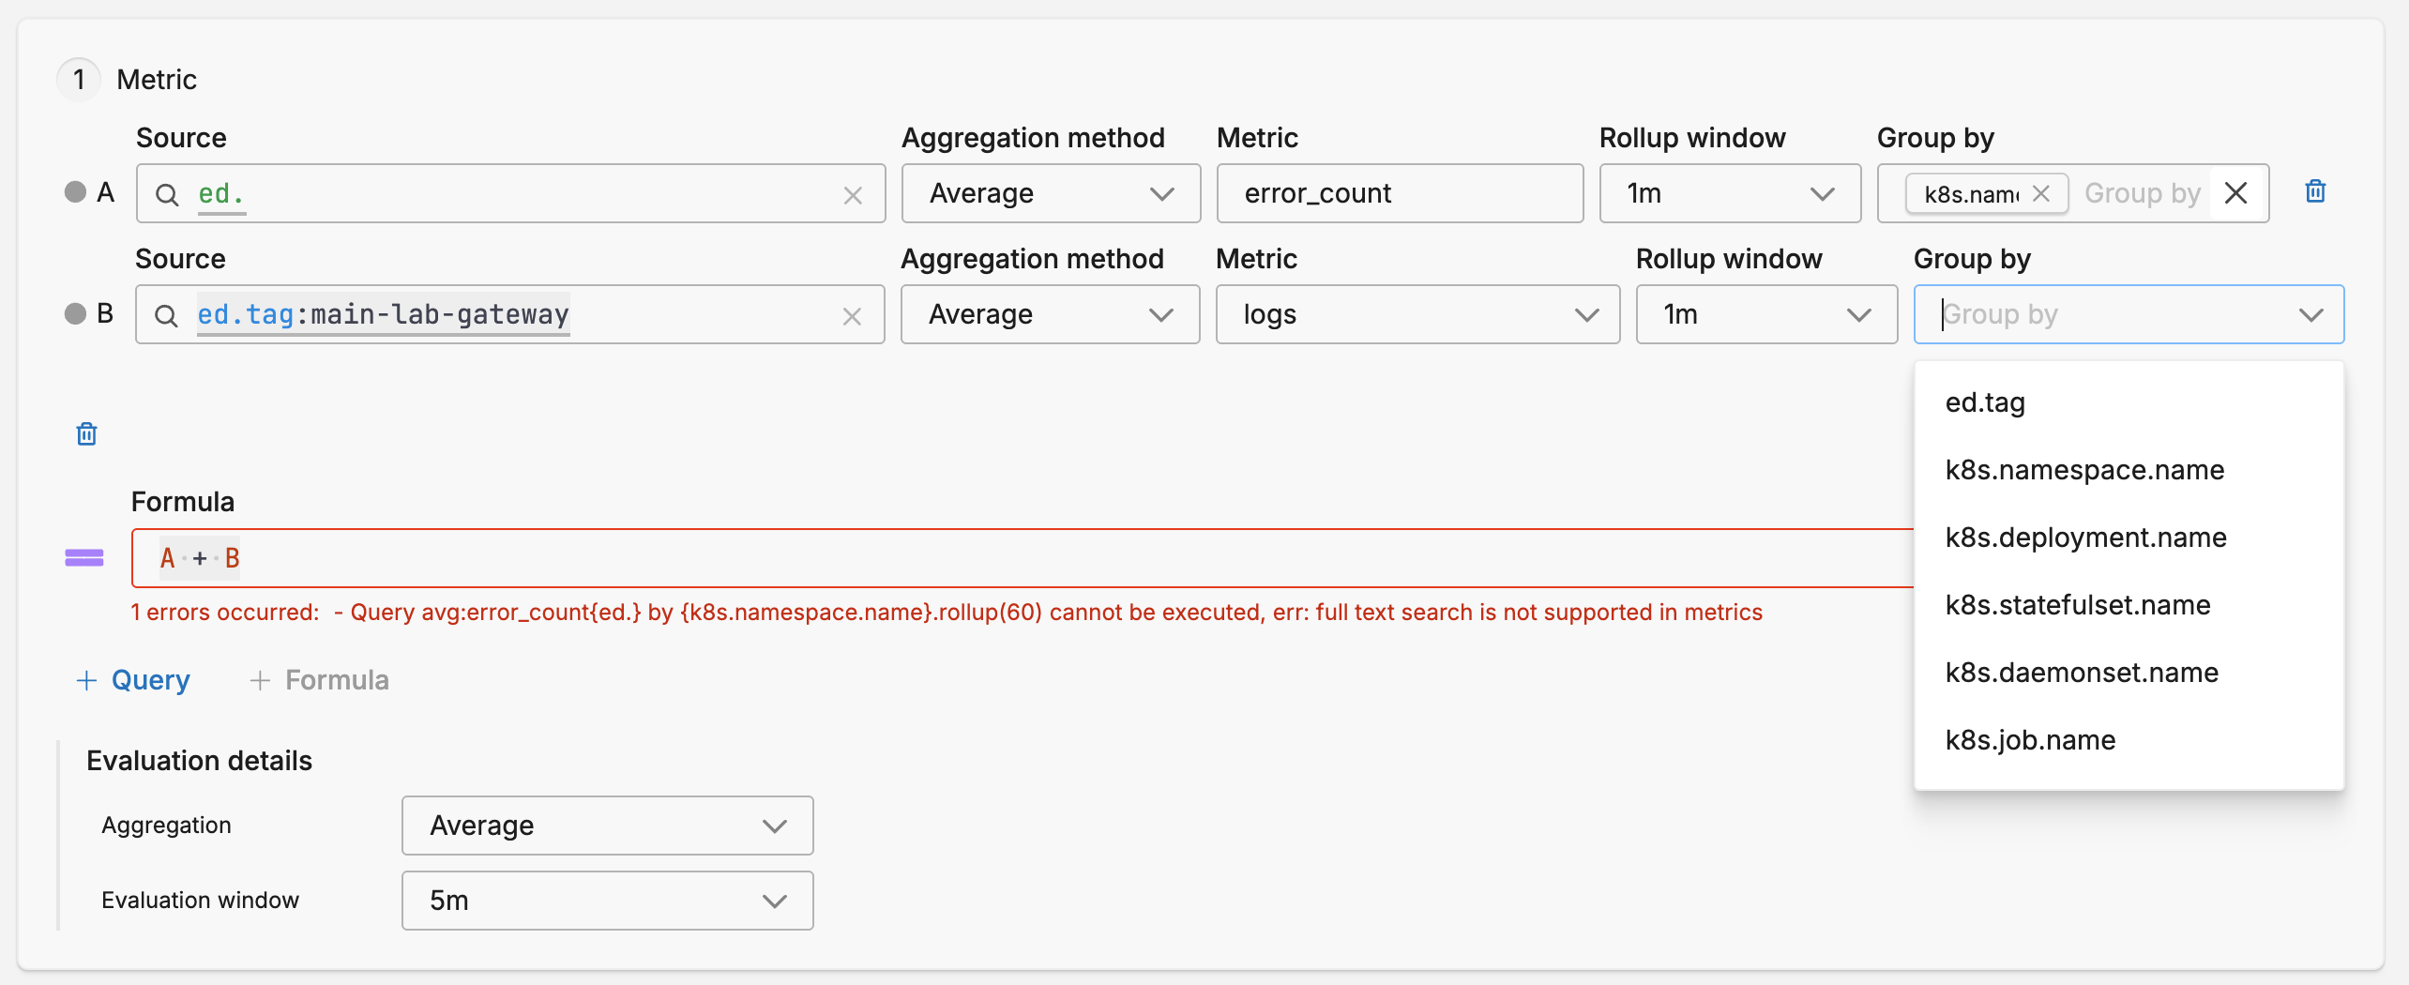Open the logs Metric dropdown for query B

pos(1417,314)
